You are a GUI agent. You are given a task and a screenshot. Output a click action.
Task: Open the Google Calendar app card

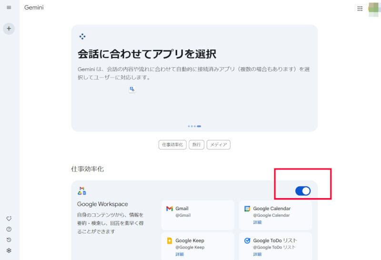(x=275, y=215)
